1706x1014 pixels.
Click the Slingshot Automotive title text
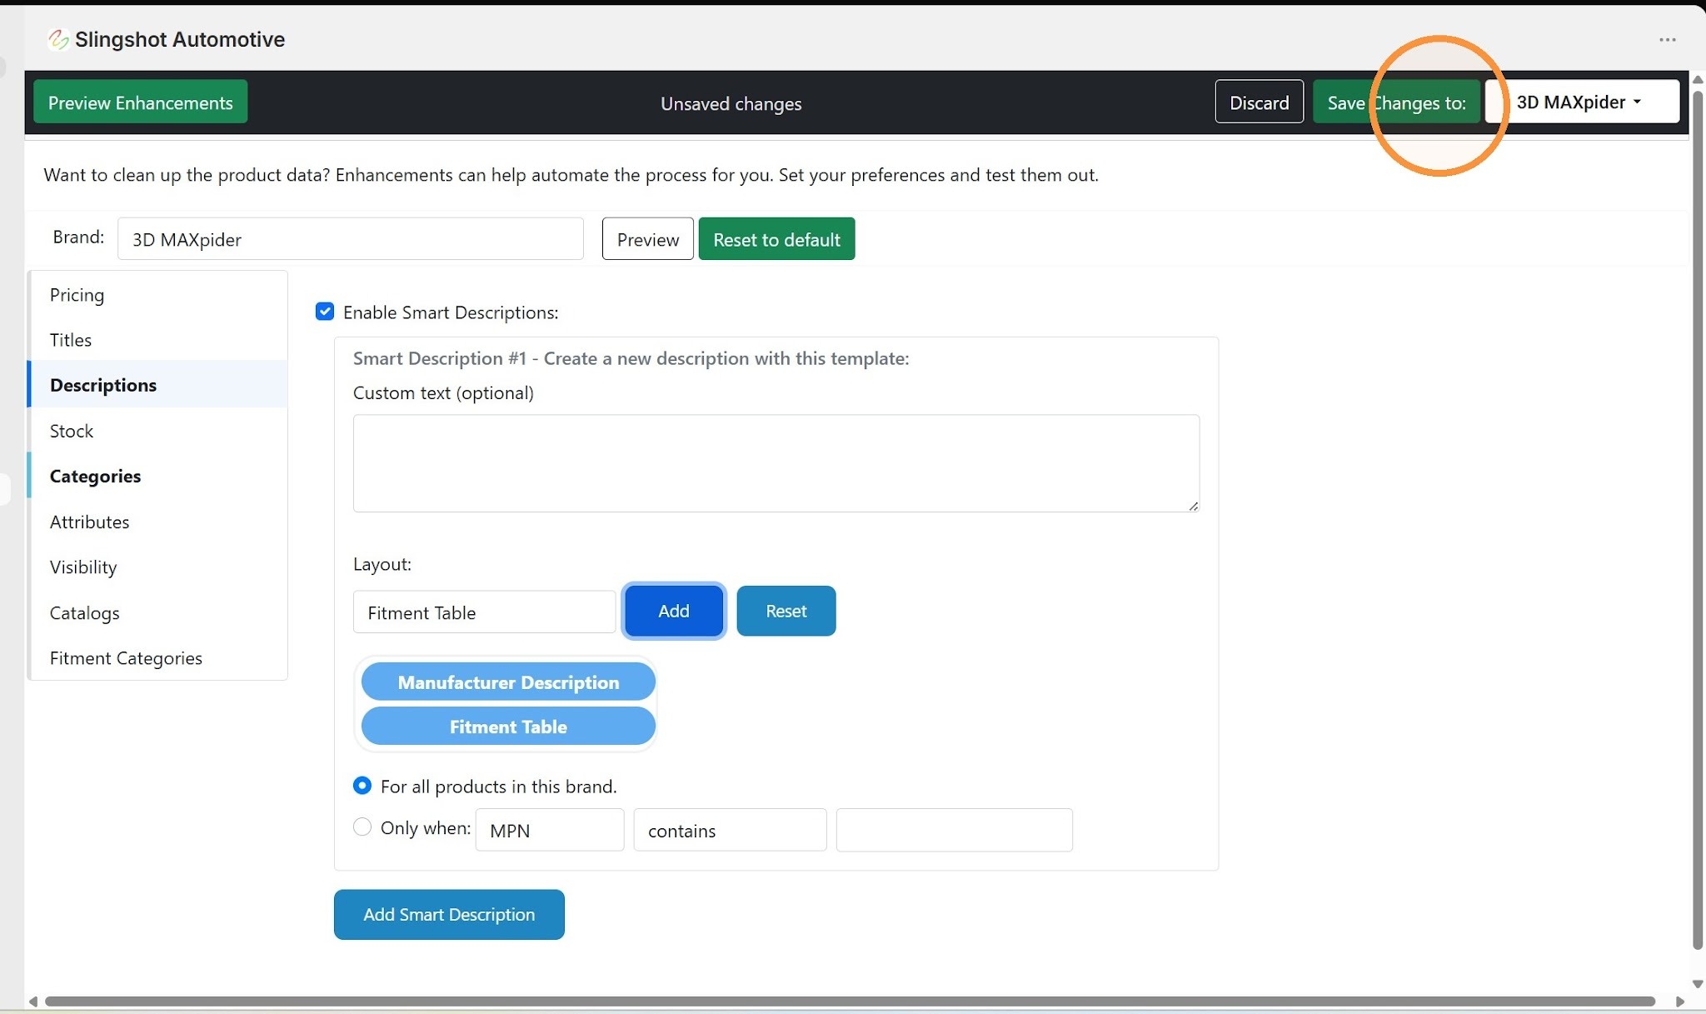pos(180,39)
